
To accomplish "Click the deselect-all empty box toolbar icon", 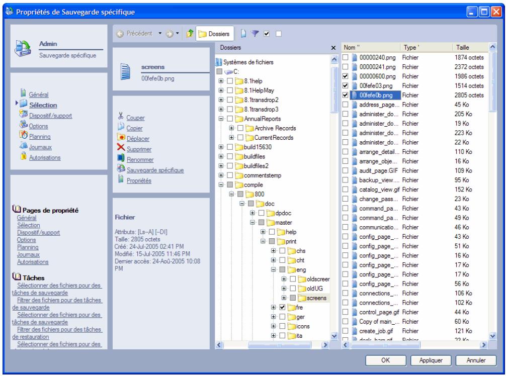I will point(279,34).
